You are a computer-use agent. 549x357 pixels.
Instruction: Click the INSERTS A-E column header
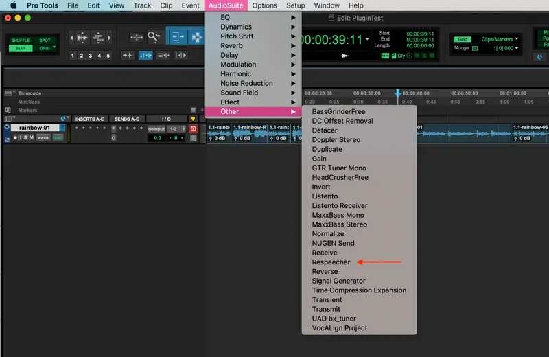click(90, 119)
